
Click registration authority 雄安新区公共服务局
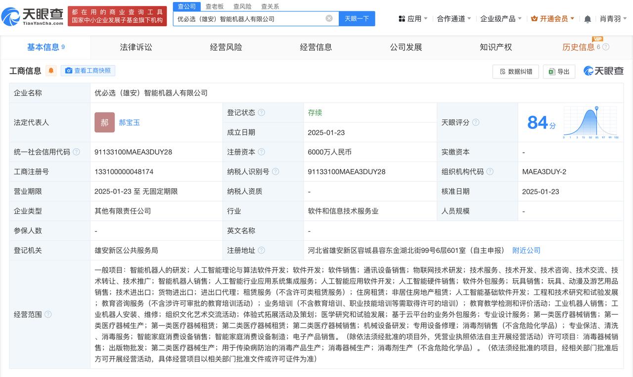126,251
